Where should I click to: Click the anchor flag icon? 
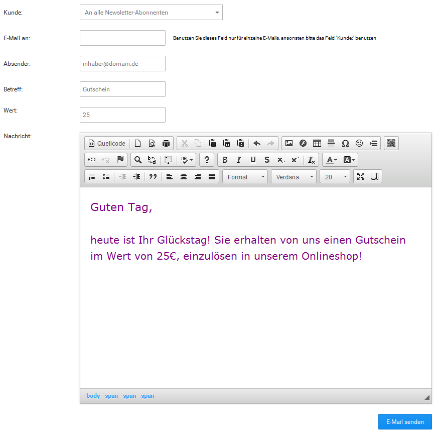120,160
